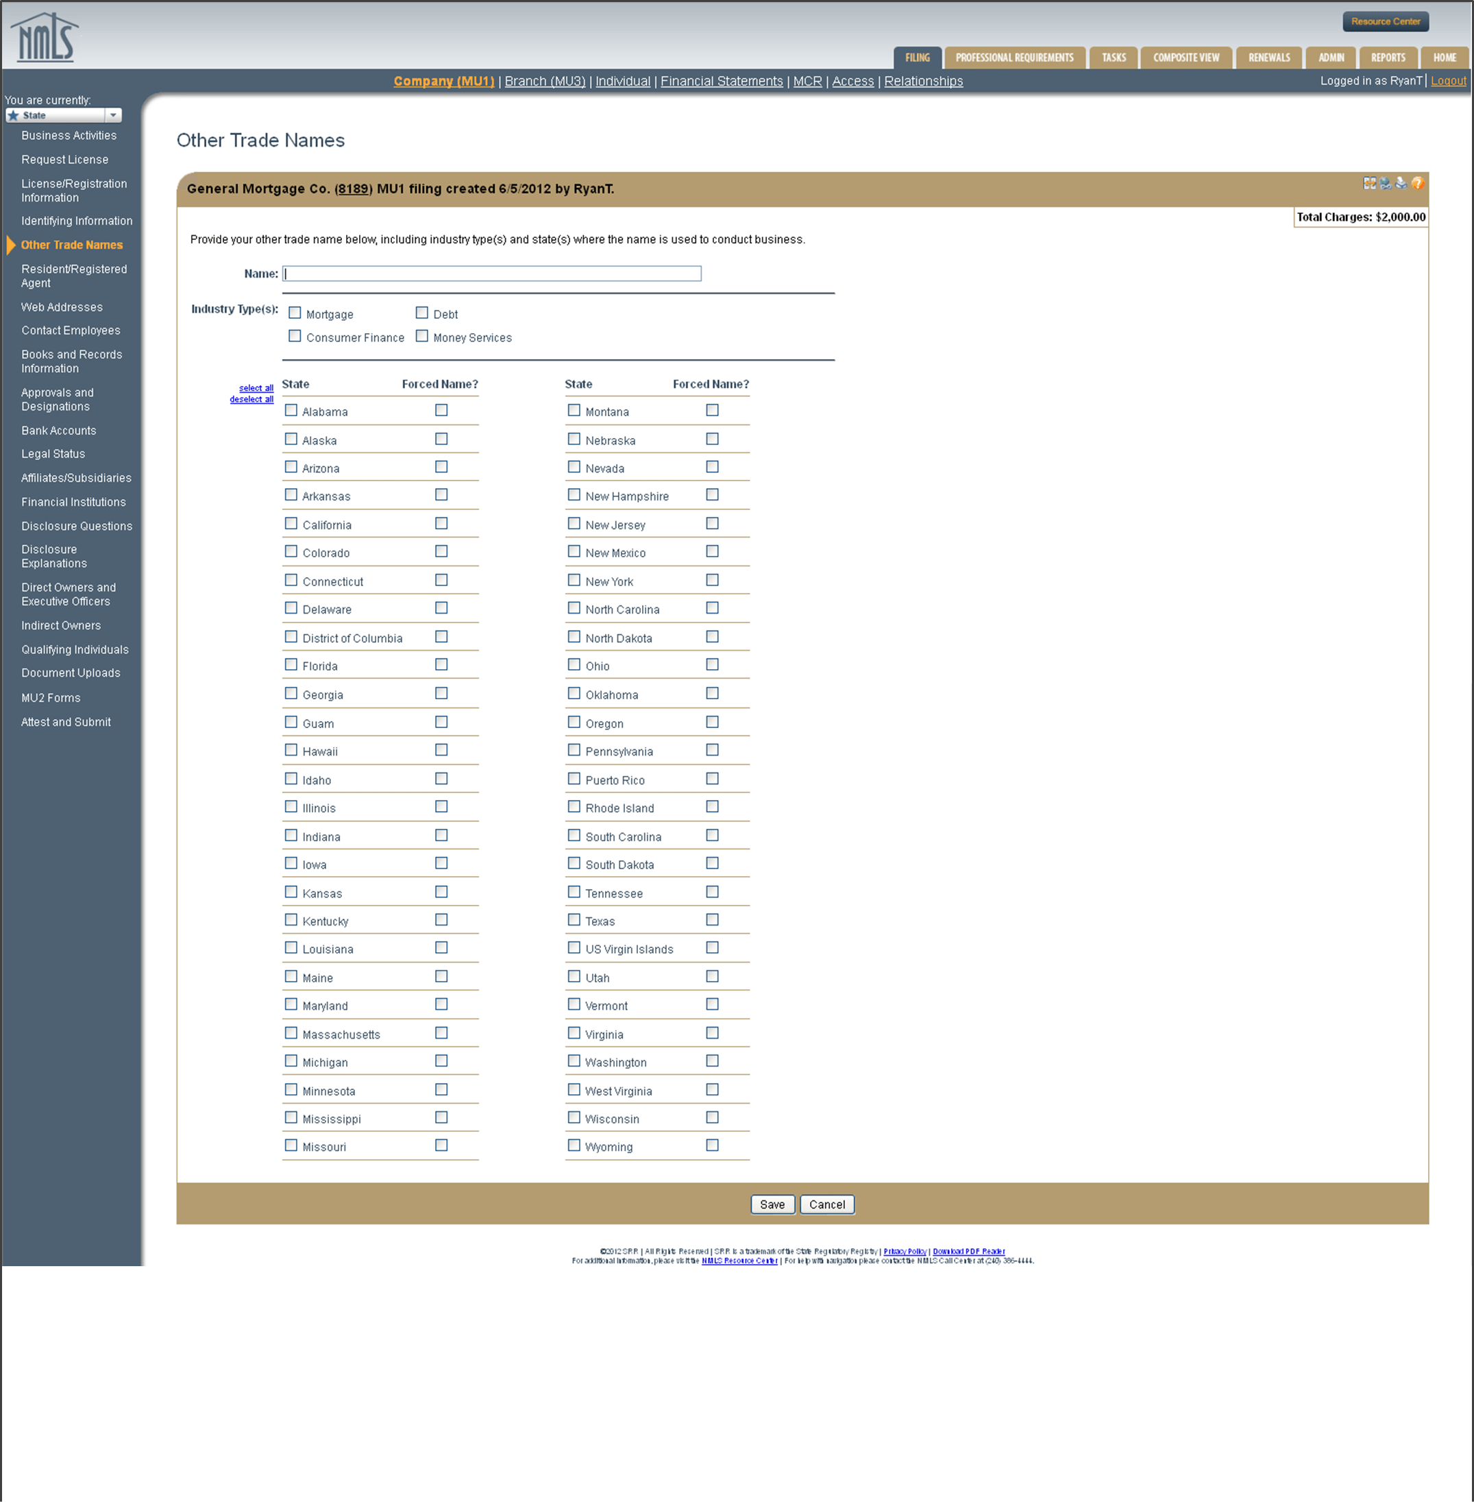Open the COMPOSITE VIEW tab
Screen dimensions: 1474x1502
[1186, 56]
